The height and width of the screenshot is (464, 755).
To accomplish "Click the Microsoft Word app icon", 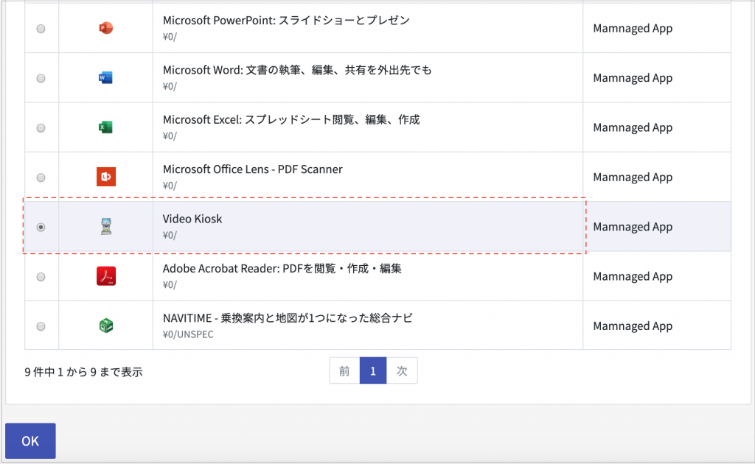I will point(106,77).
